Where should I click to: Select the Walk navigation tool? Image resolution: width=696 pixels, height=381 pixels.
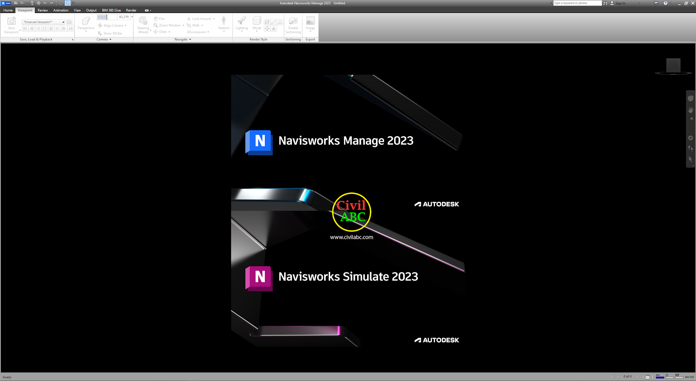pos(193,25)
